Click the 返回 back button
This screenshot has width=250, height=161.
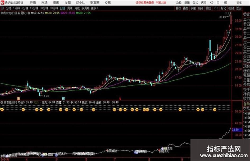pos(239,8)
